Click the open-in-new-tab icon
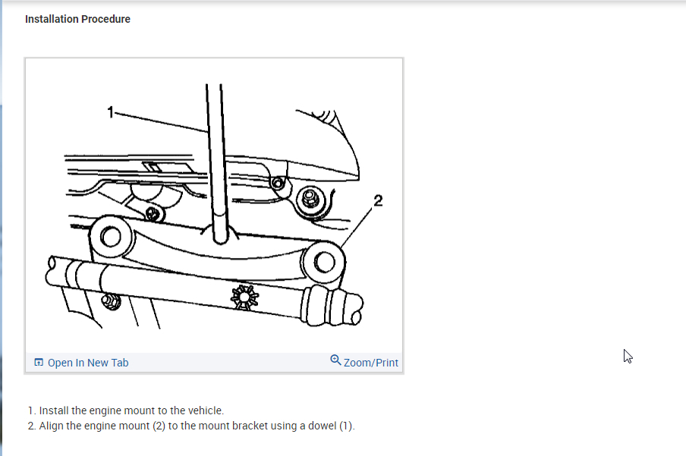This screenshot has width=686, height=456. click(39, 363)
